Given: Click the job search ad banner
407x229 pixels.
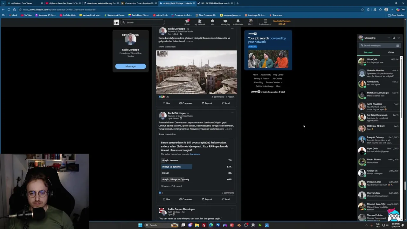Looking at the screenshot, I should [268, 50].
